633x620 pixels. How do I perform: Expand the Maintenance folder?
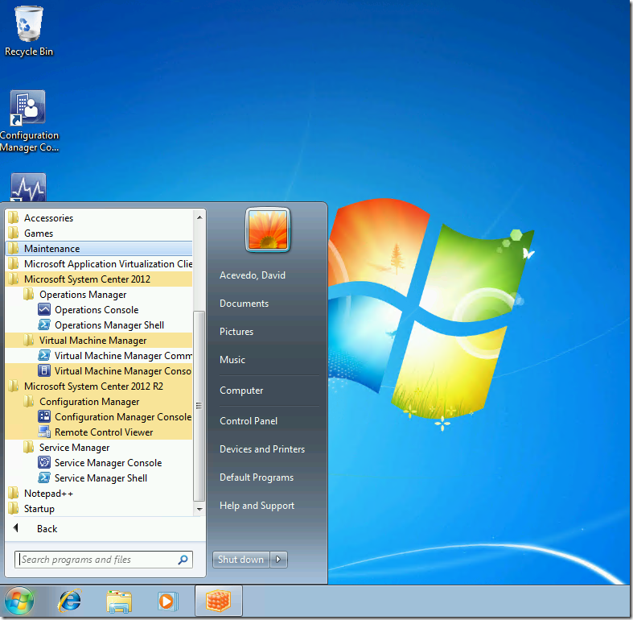tap(99, 249)
